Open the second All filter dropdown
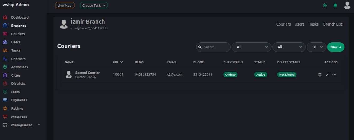 pyautogui.click(x=289, y=47)
